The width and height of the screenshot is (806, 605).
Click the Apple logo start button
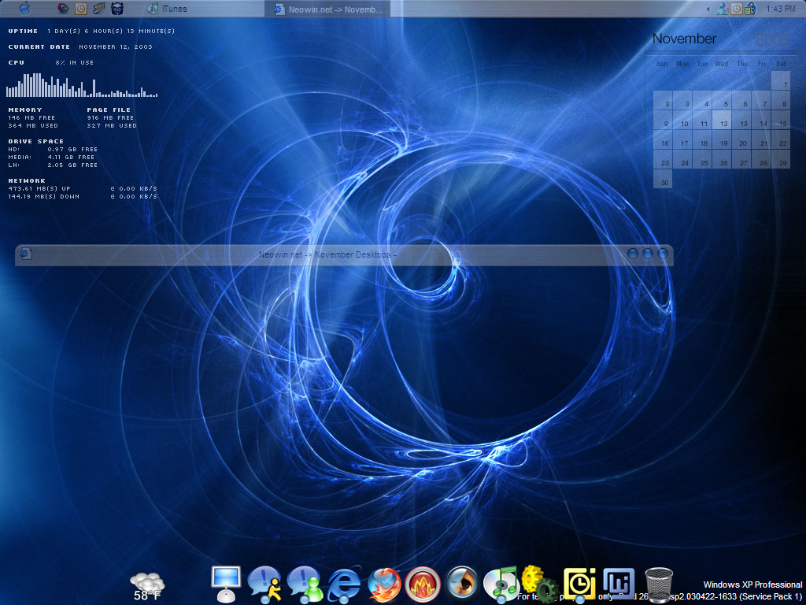[x=24, y=9]
